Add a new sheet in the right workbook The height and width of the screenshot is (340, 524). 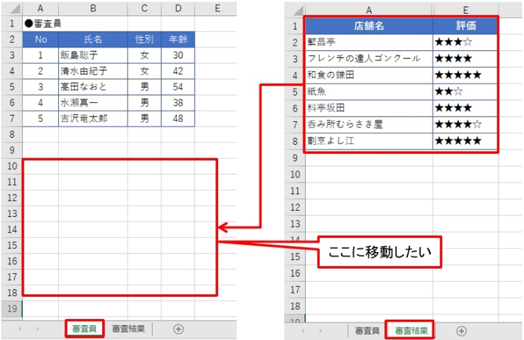(x=461, y=331)
